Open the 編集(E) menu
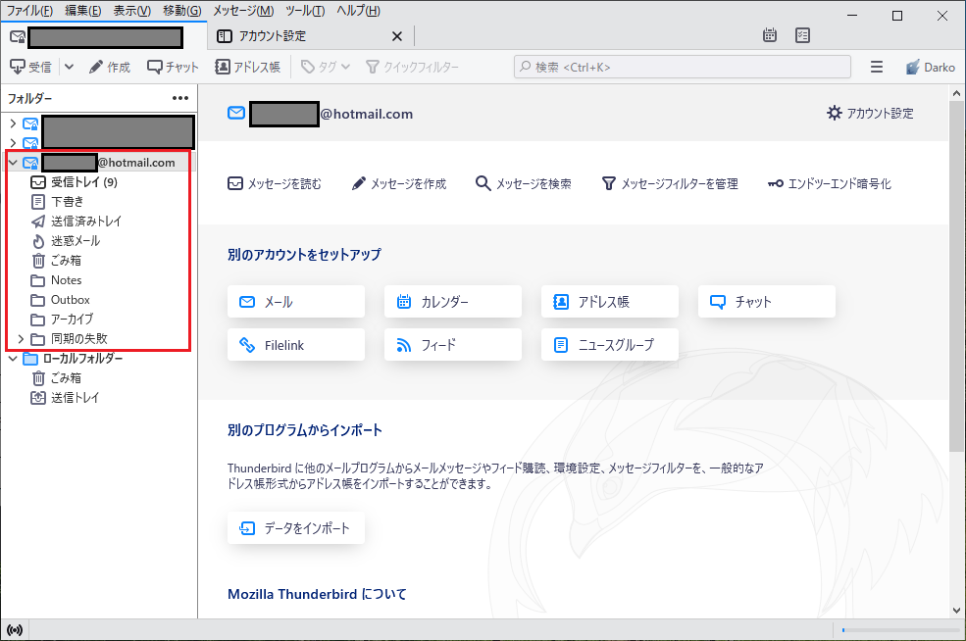 pyautogui.click(x=83, y=11)
